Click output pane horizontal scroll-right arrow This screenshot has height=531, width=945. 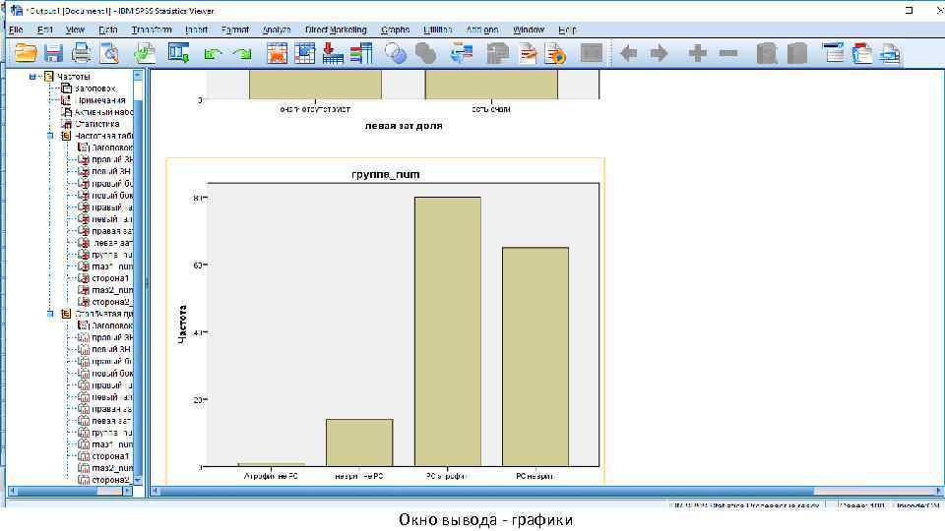939,492
